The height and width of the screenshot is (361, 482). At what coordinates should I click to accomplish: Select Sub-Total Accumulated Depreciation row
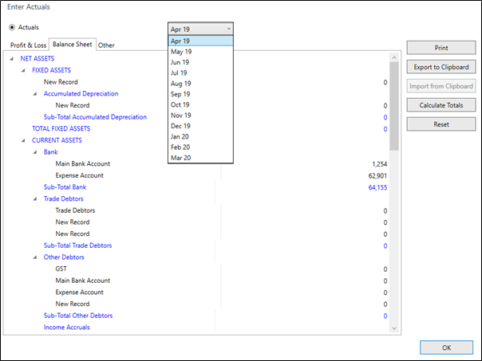[95, 117]
